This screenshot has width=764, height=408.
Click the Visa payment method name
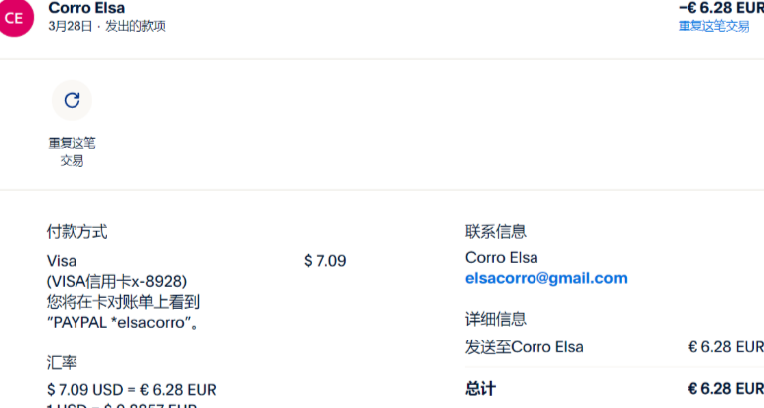pyautogui.click(x=62, y=261)
